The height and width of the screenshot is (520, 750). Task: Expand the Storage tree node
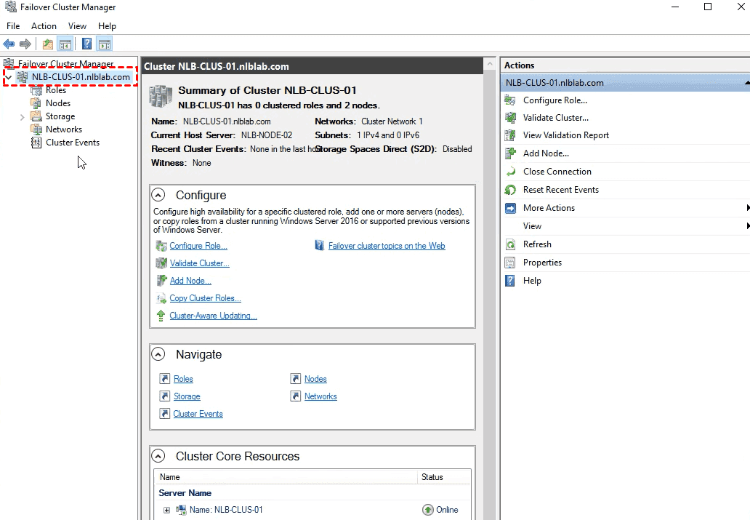pos(23,117)
